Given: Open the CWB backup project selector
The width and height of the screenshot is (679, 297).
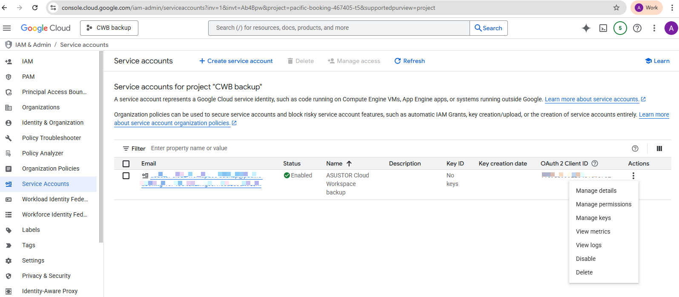Looking at the screenshot, I should tap(109, 28).
